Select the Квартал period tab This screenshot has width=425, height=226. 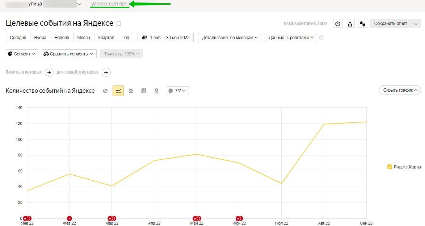(106, 37)
